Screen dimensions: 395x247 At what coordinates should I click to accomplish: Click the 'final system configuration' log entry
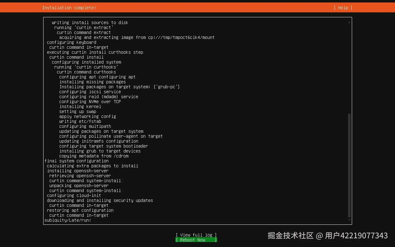click(77, 161)
